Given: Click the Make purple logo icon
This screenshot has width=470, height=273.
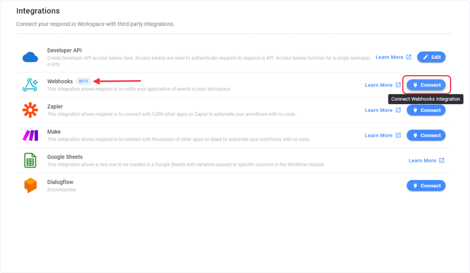Looking at the screenshot, I should 30,135.
